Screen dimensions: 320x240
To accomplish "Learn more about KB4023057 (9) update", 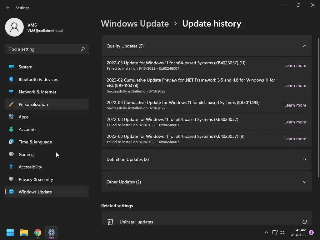I will tap(295, 139).
